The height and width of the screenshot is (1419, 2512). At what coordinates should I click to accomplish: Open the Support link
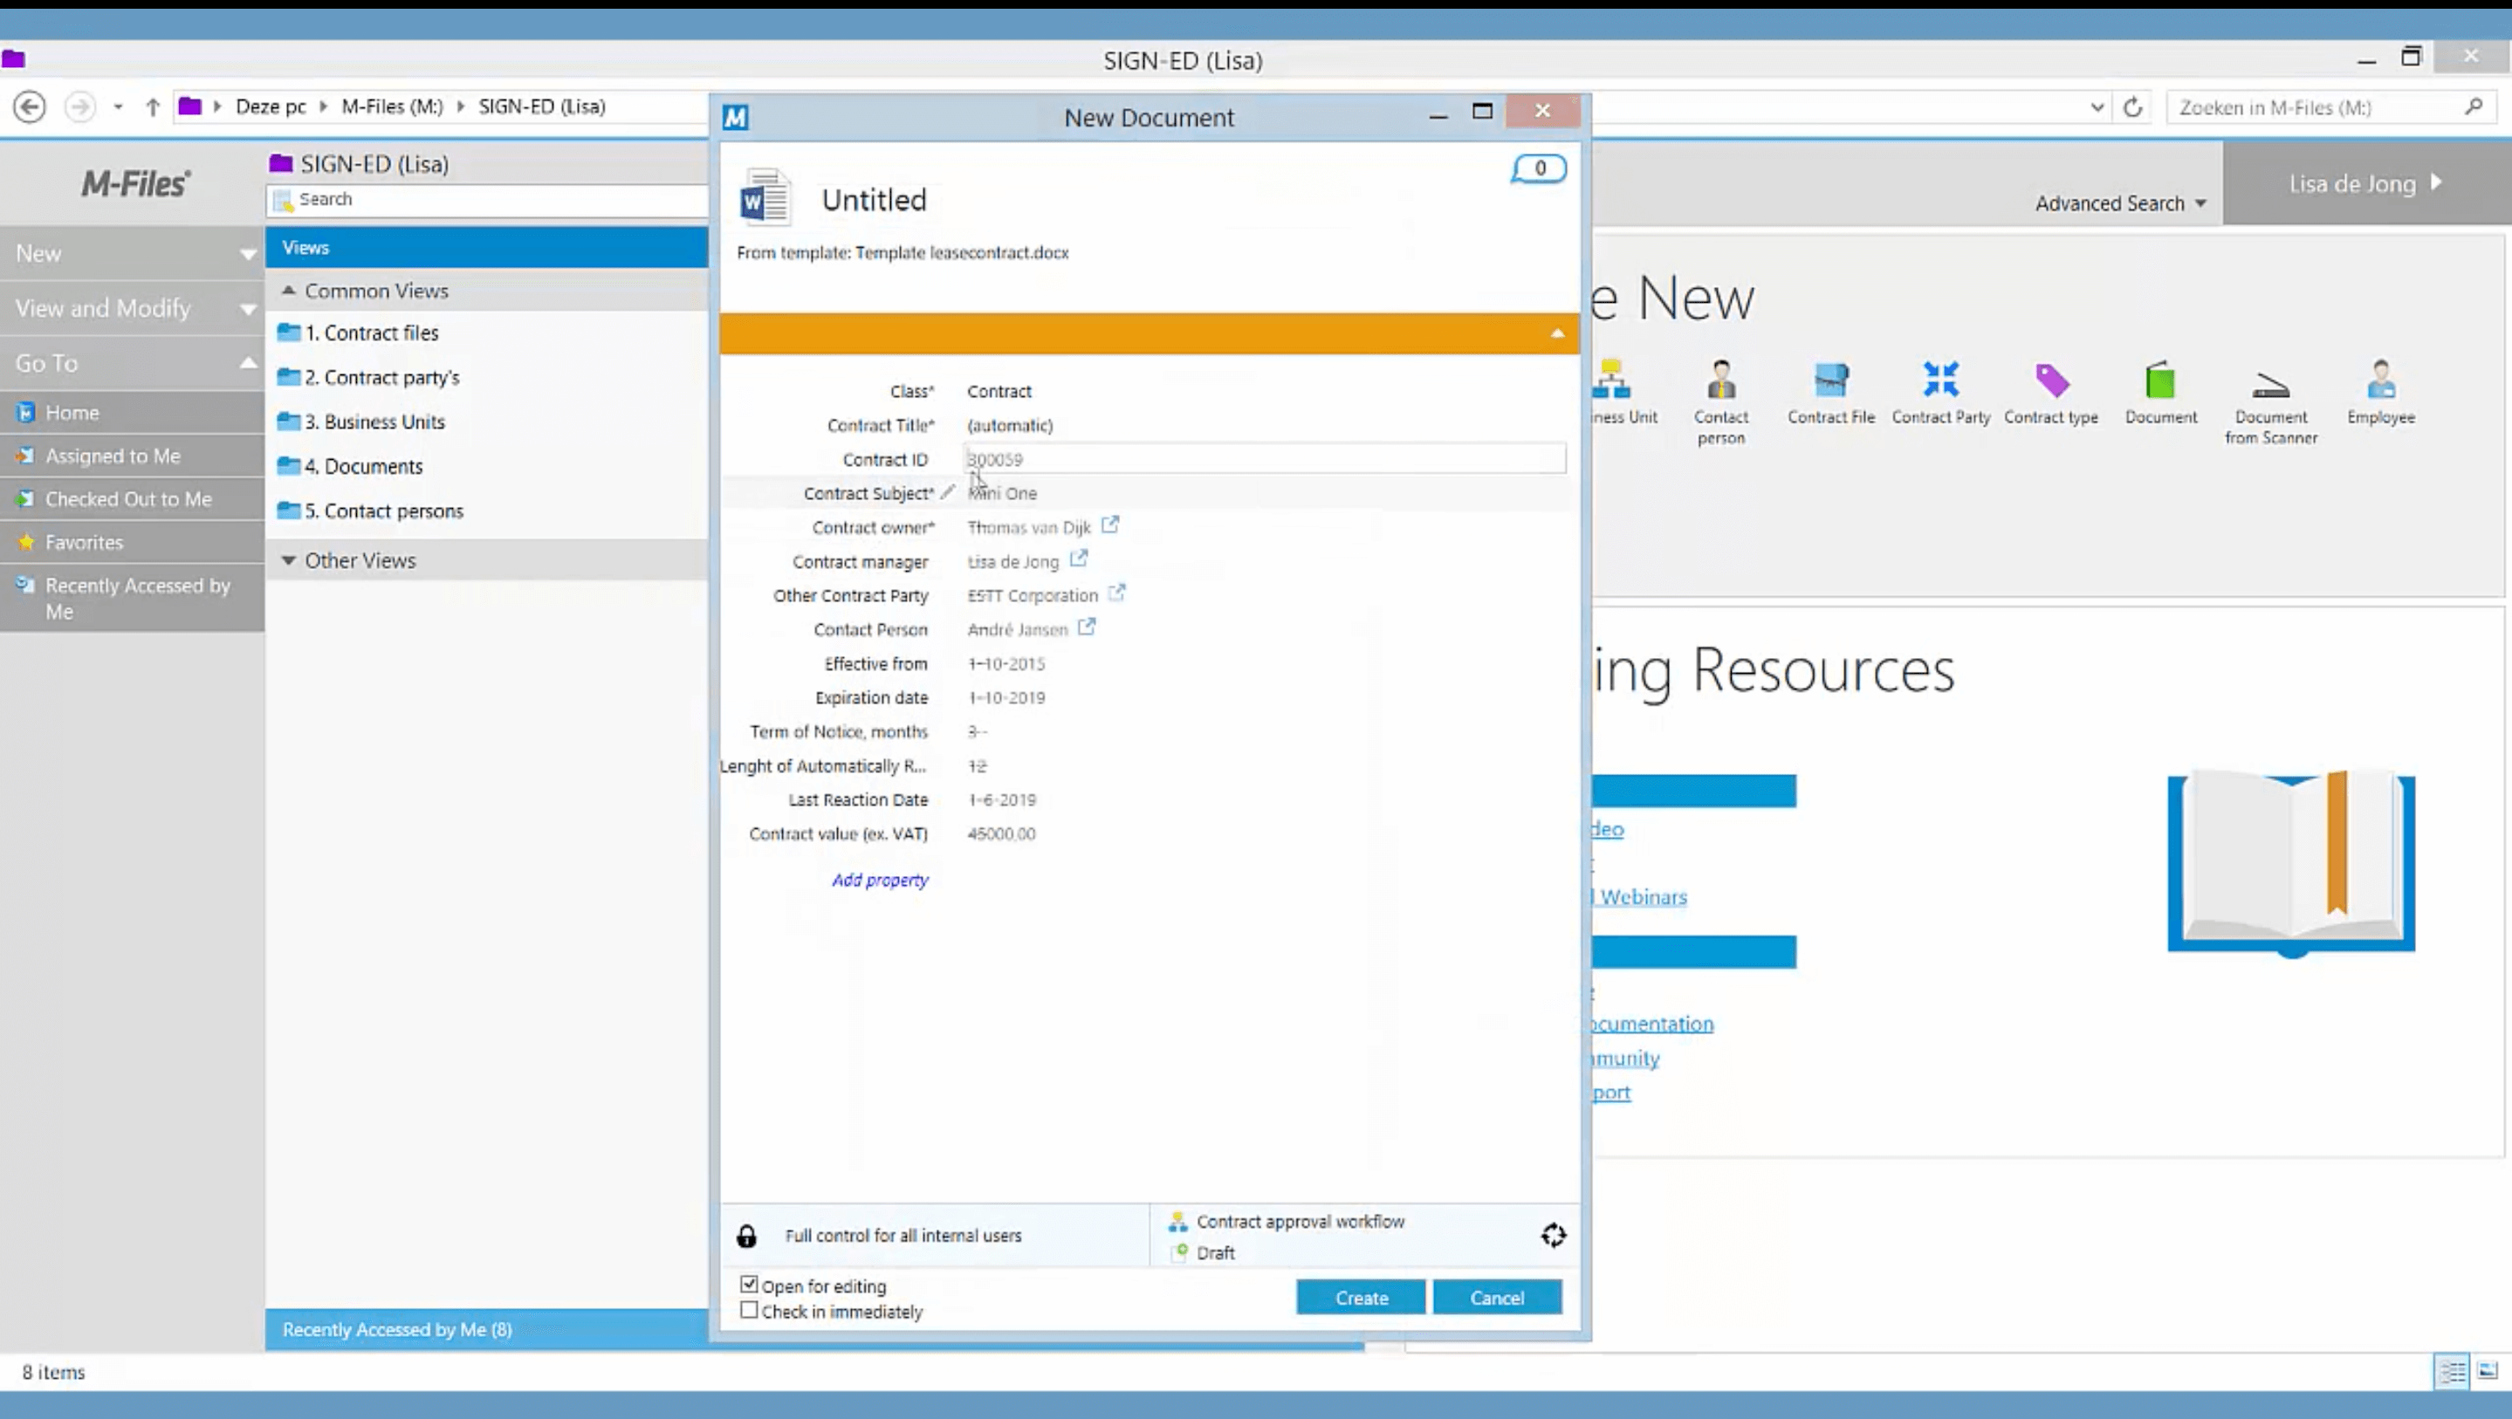(x=1611, y=1092)
